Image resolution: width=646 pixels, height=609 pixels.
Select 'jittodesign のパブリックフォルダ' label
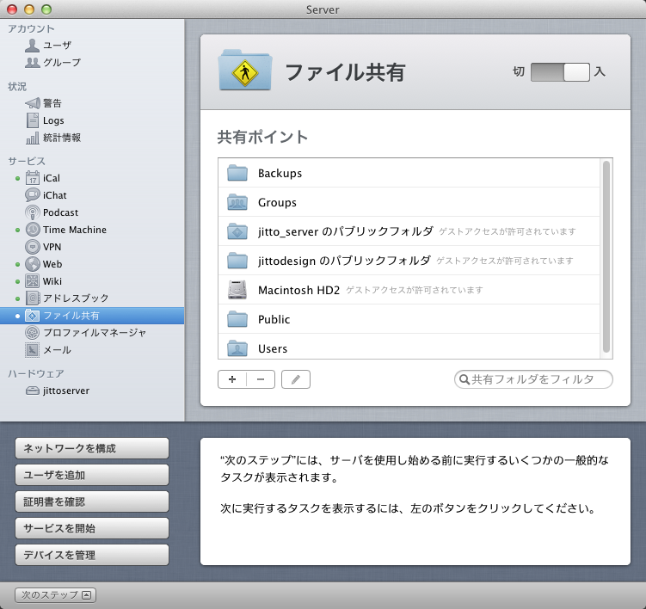344,261
